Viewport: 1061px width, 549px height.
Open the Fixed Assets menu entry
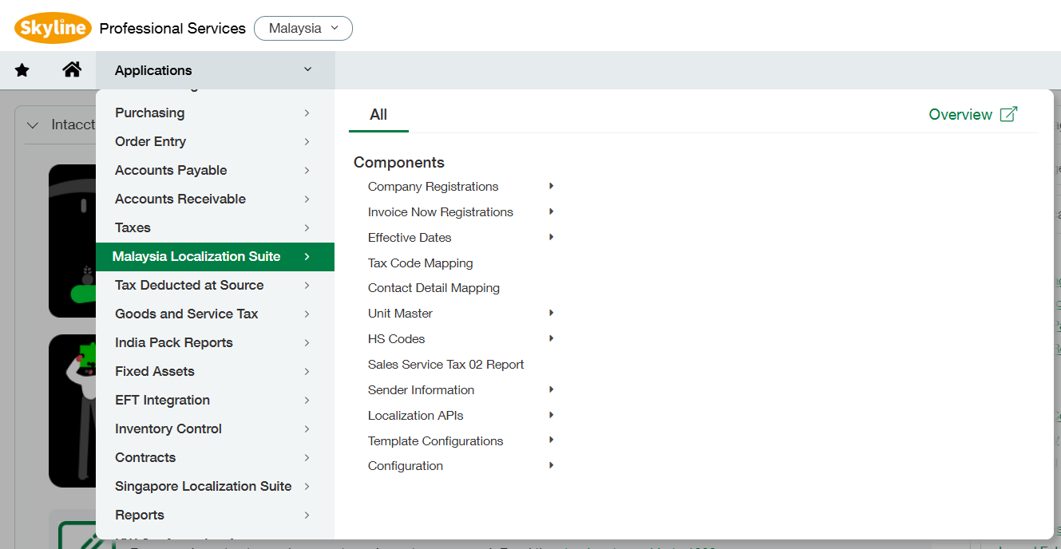[154, 371]
